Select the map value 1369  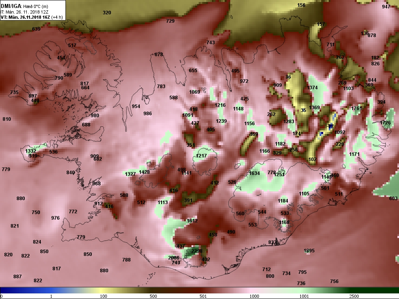314,108
